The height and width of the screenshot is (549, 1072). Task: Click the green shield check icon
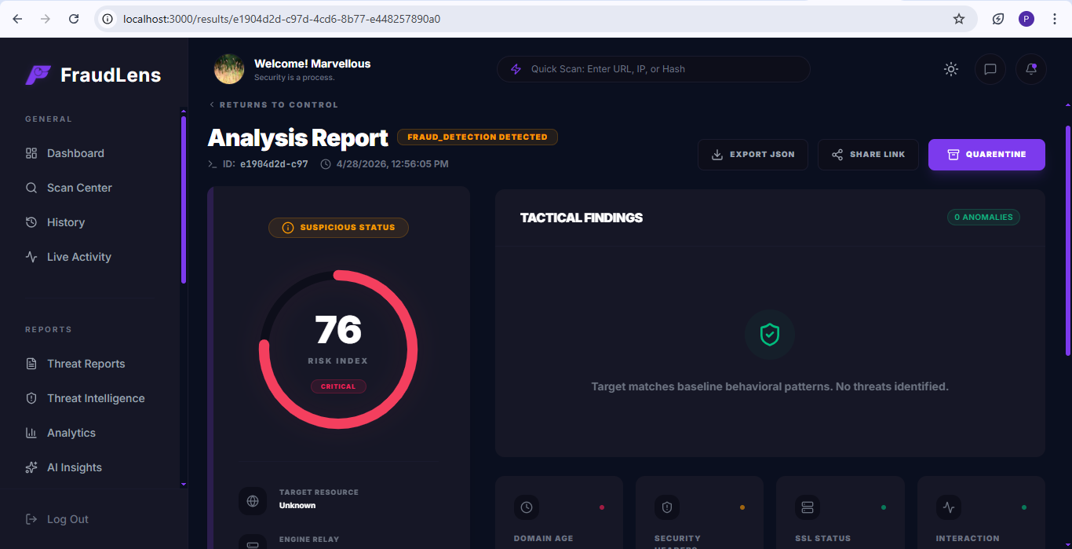pos(770,335)
